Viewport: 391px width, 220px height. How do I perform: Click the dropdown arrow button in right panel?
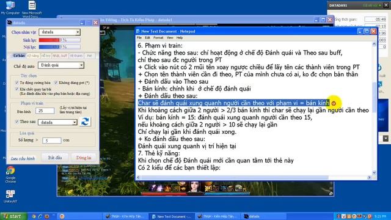coord(386,139)
